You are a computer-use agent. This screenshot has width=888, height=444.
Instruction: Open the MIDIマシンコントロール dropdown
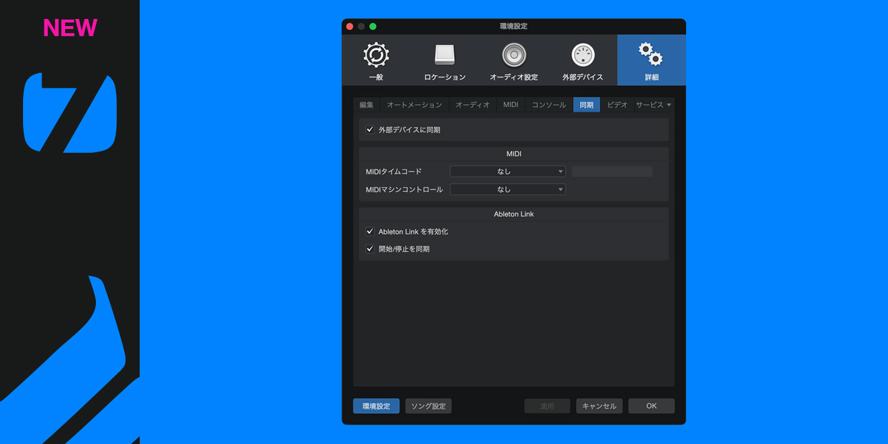click(x=507, y=189)
